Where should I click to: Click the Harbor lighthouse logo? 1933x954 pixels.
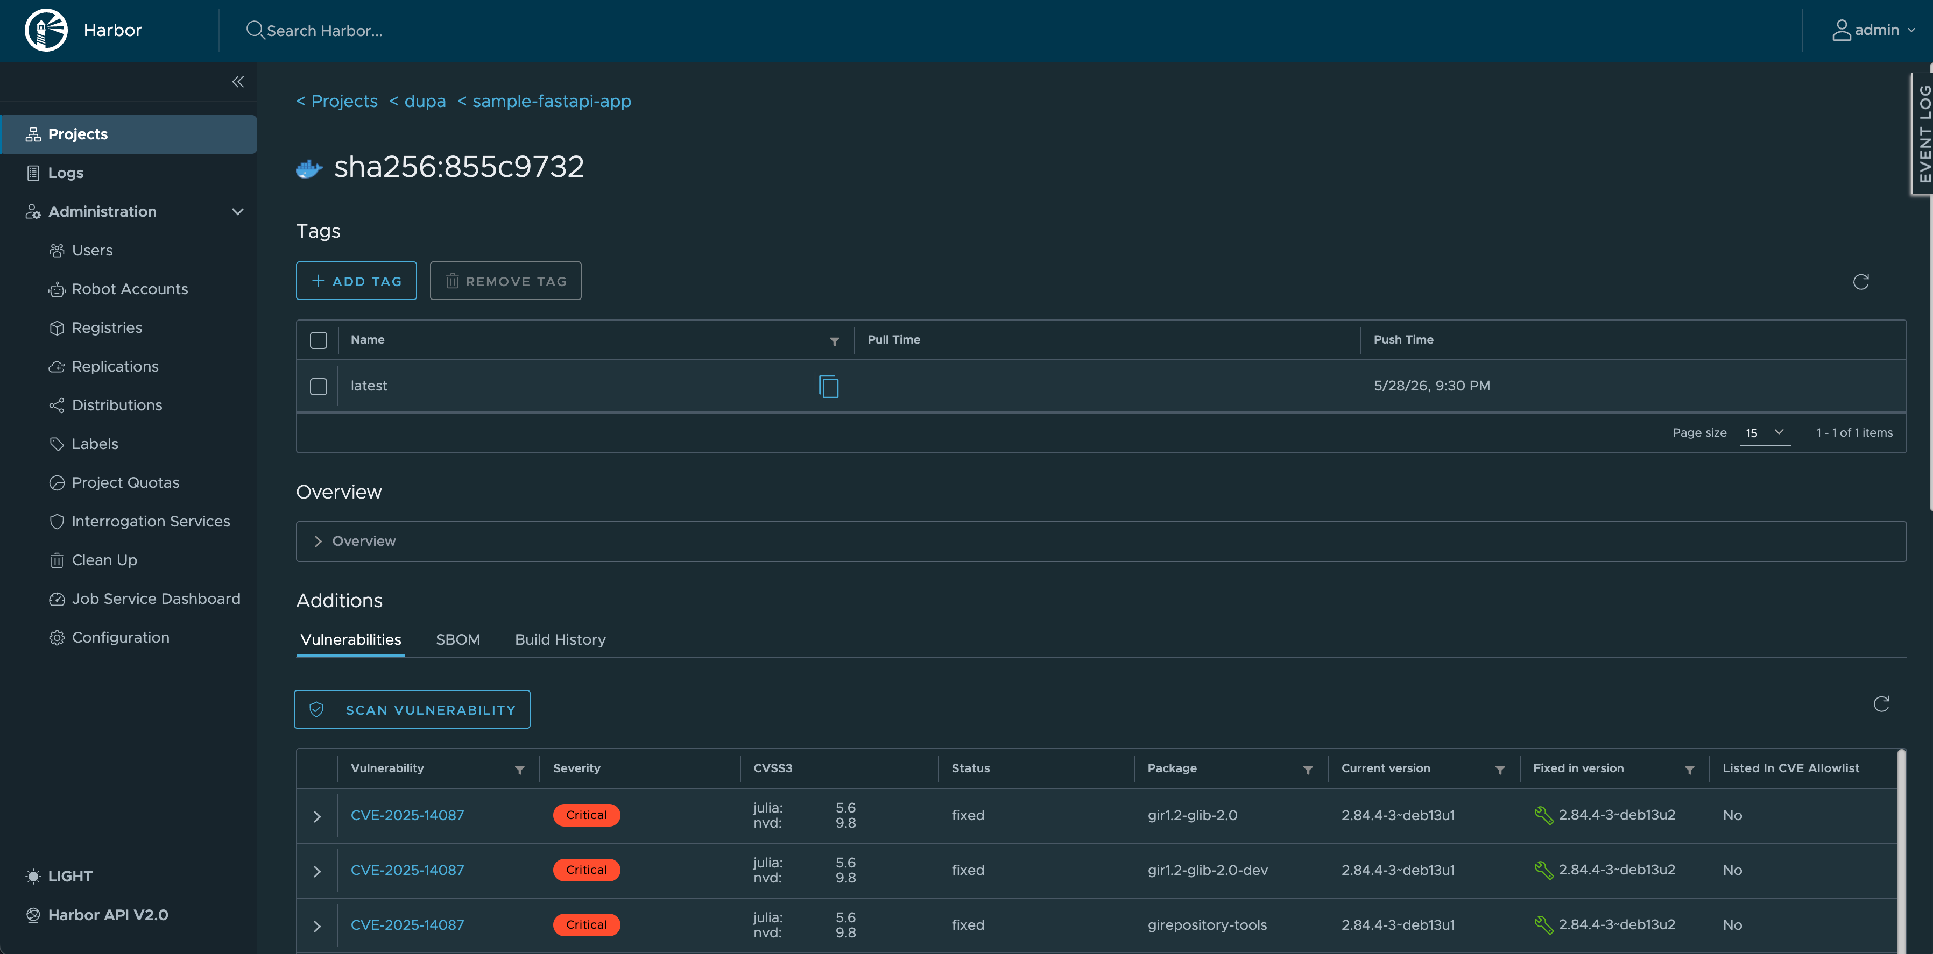46,30
